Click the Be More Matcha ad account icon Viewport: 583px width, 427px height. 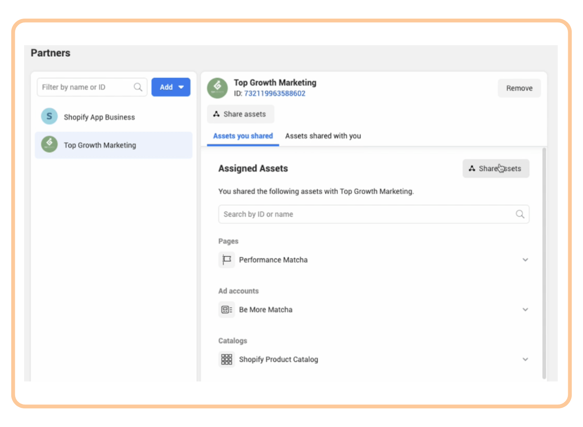click(x=227, y=309)
